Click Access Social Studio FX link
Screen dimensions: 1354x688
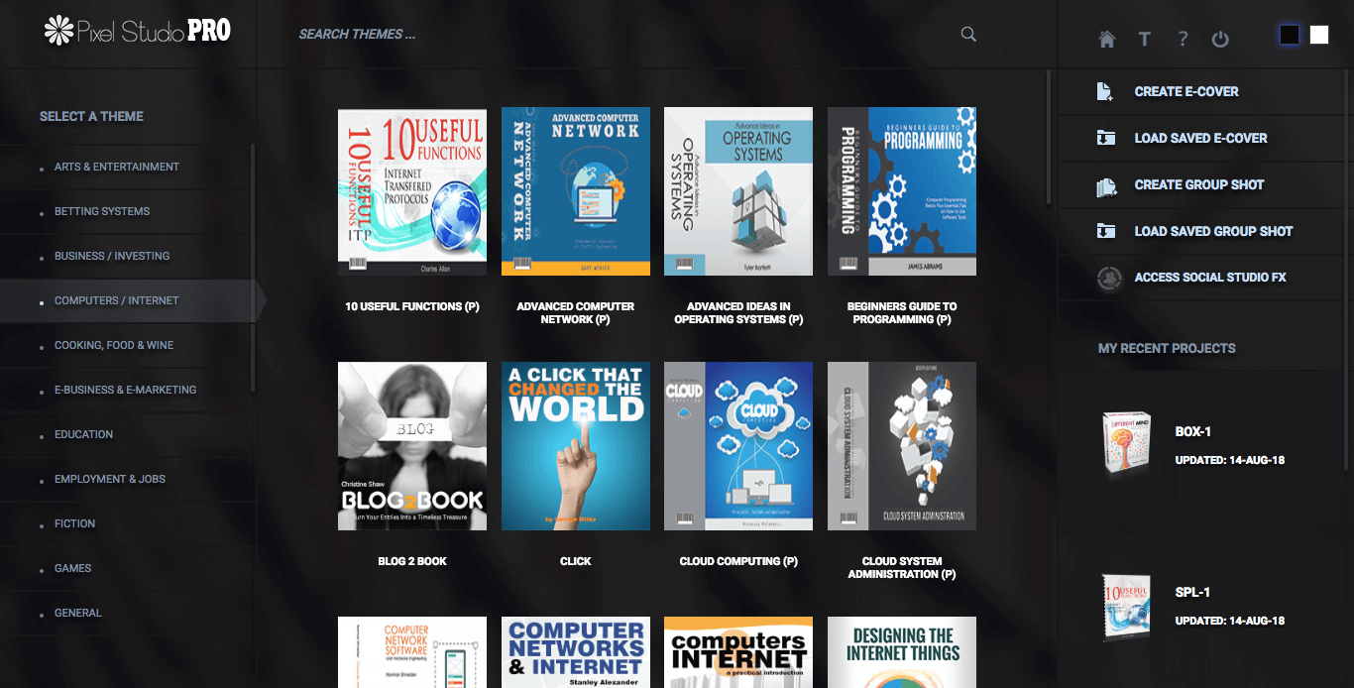[1210, 278]
